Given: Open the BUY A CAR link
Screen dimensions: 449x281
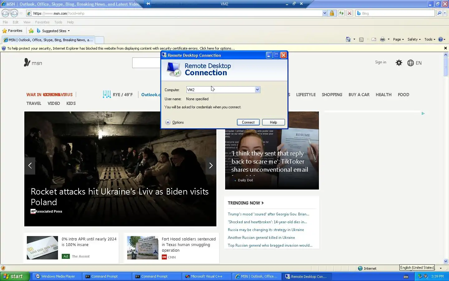Looking at the screenshot, I should [x=359, y=95].
